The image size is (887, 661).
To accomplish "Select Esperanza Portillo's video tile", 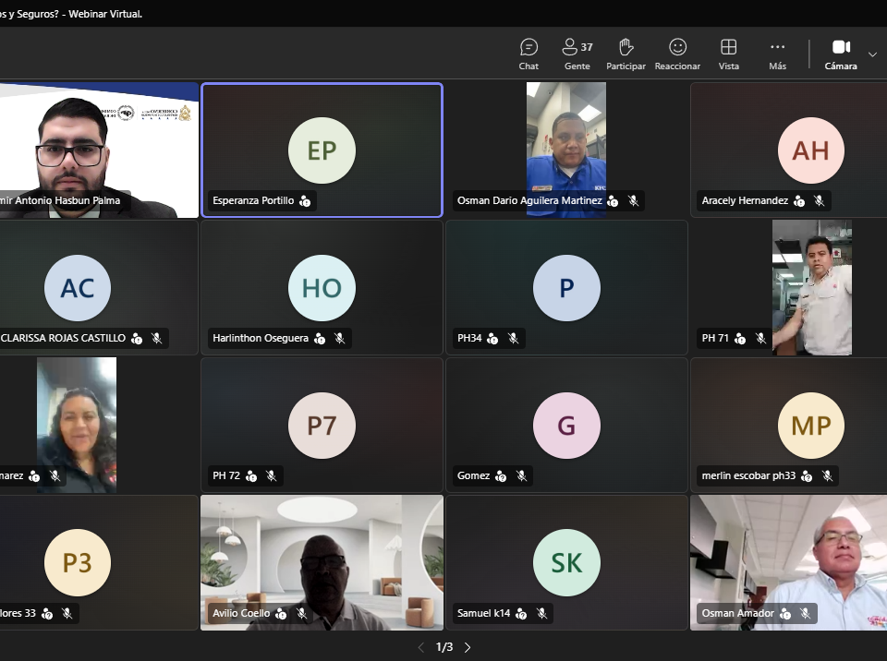I will click(x=322, y=150).
